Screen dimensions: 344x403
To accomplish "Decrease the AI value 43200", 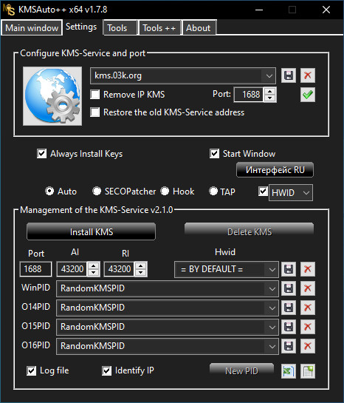I will (93, 273).
